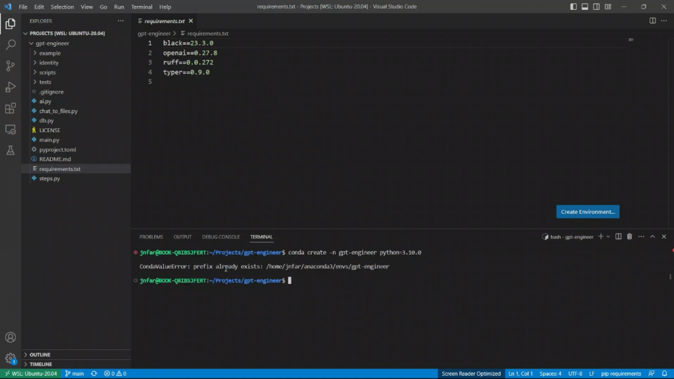The width and height of the screenshot is (674, 379).
Task: Open the Terminal menu
Action: [142, 7]
